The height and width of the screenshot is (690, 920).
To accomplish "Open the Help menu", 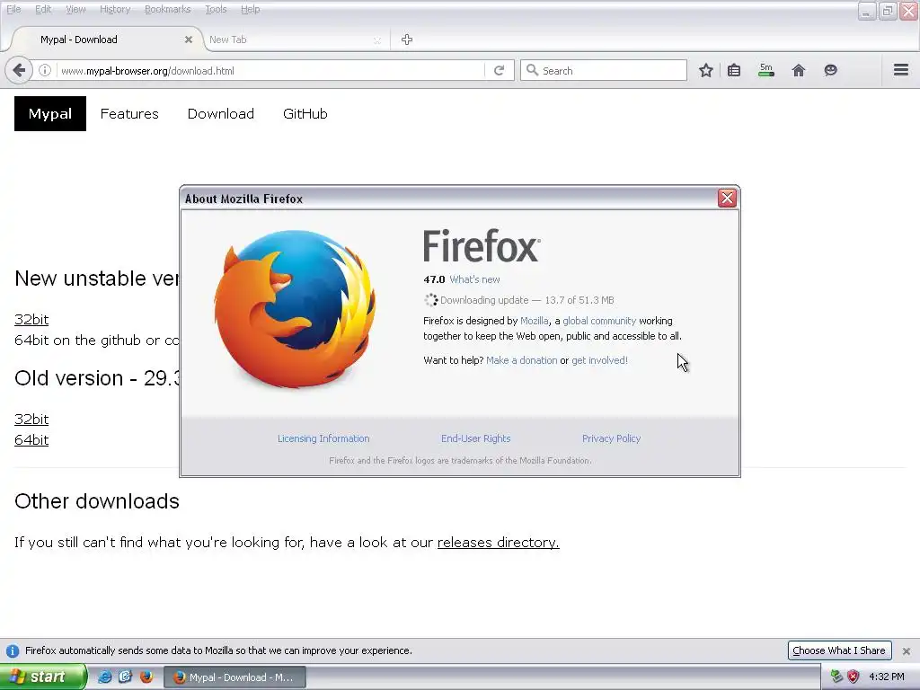I will coord(250,9).
